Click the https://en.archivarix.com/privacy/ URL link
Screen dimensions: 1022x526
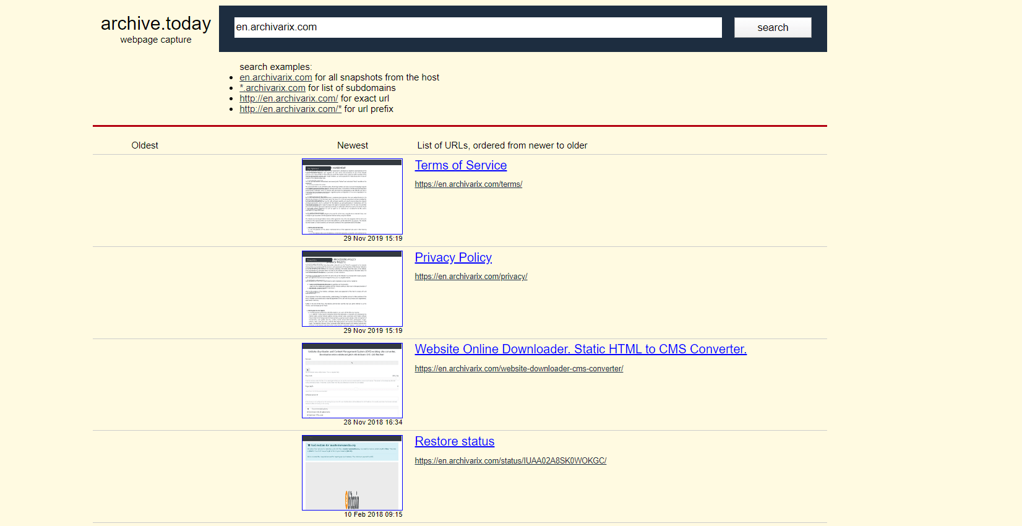click(x=471, y=277)
